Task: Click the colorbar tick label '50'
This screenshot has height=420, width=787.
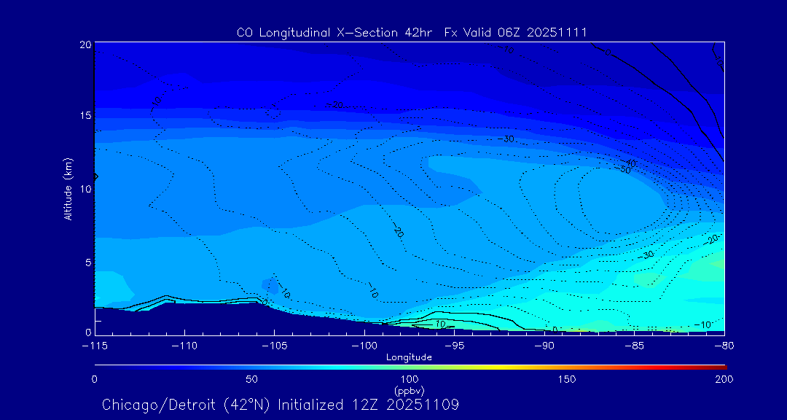Action: (251, 379)
